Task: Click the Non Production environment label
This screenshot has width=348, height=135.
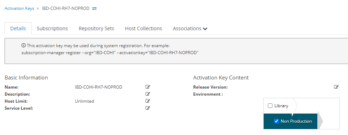Action: point(296,121)
